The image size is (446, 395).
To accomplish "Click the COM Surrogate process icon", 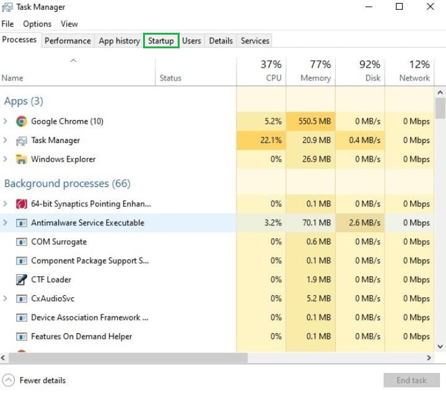I will coord(22,242).
